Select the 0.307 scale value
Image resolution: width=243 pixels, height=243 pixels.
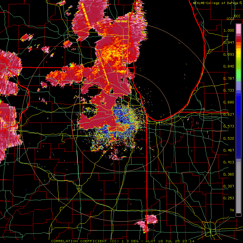pos(229,186)
